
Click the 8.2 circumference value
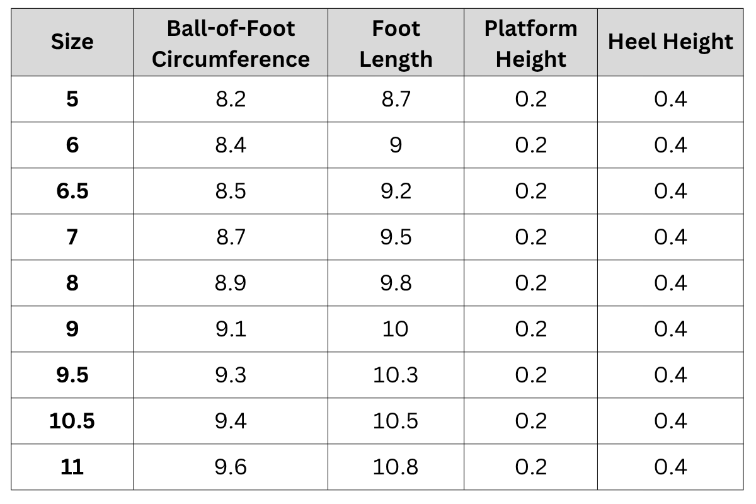coord(231,99)
